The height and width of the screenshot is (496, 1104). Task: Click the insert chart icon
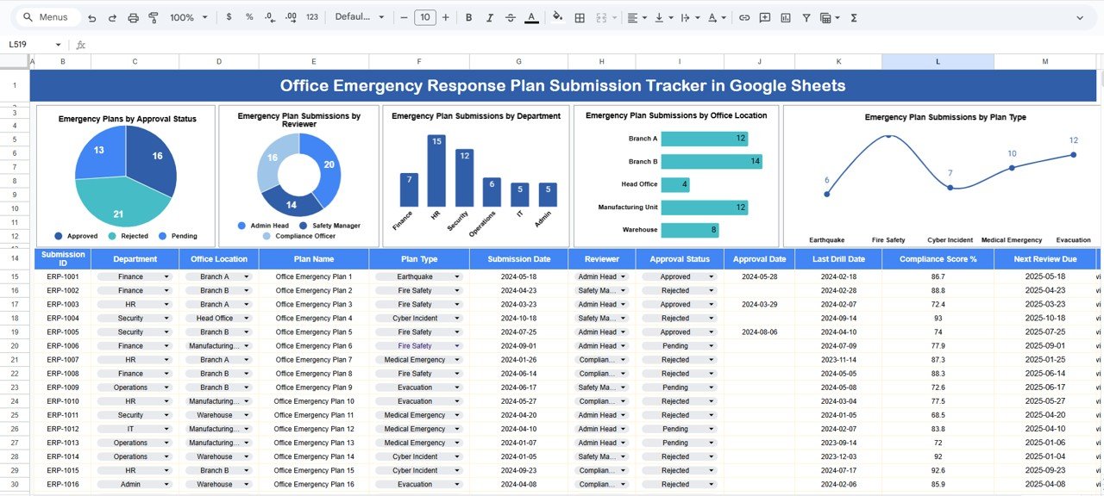786,17
